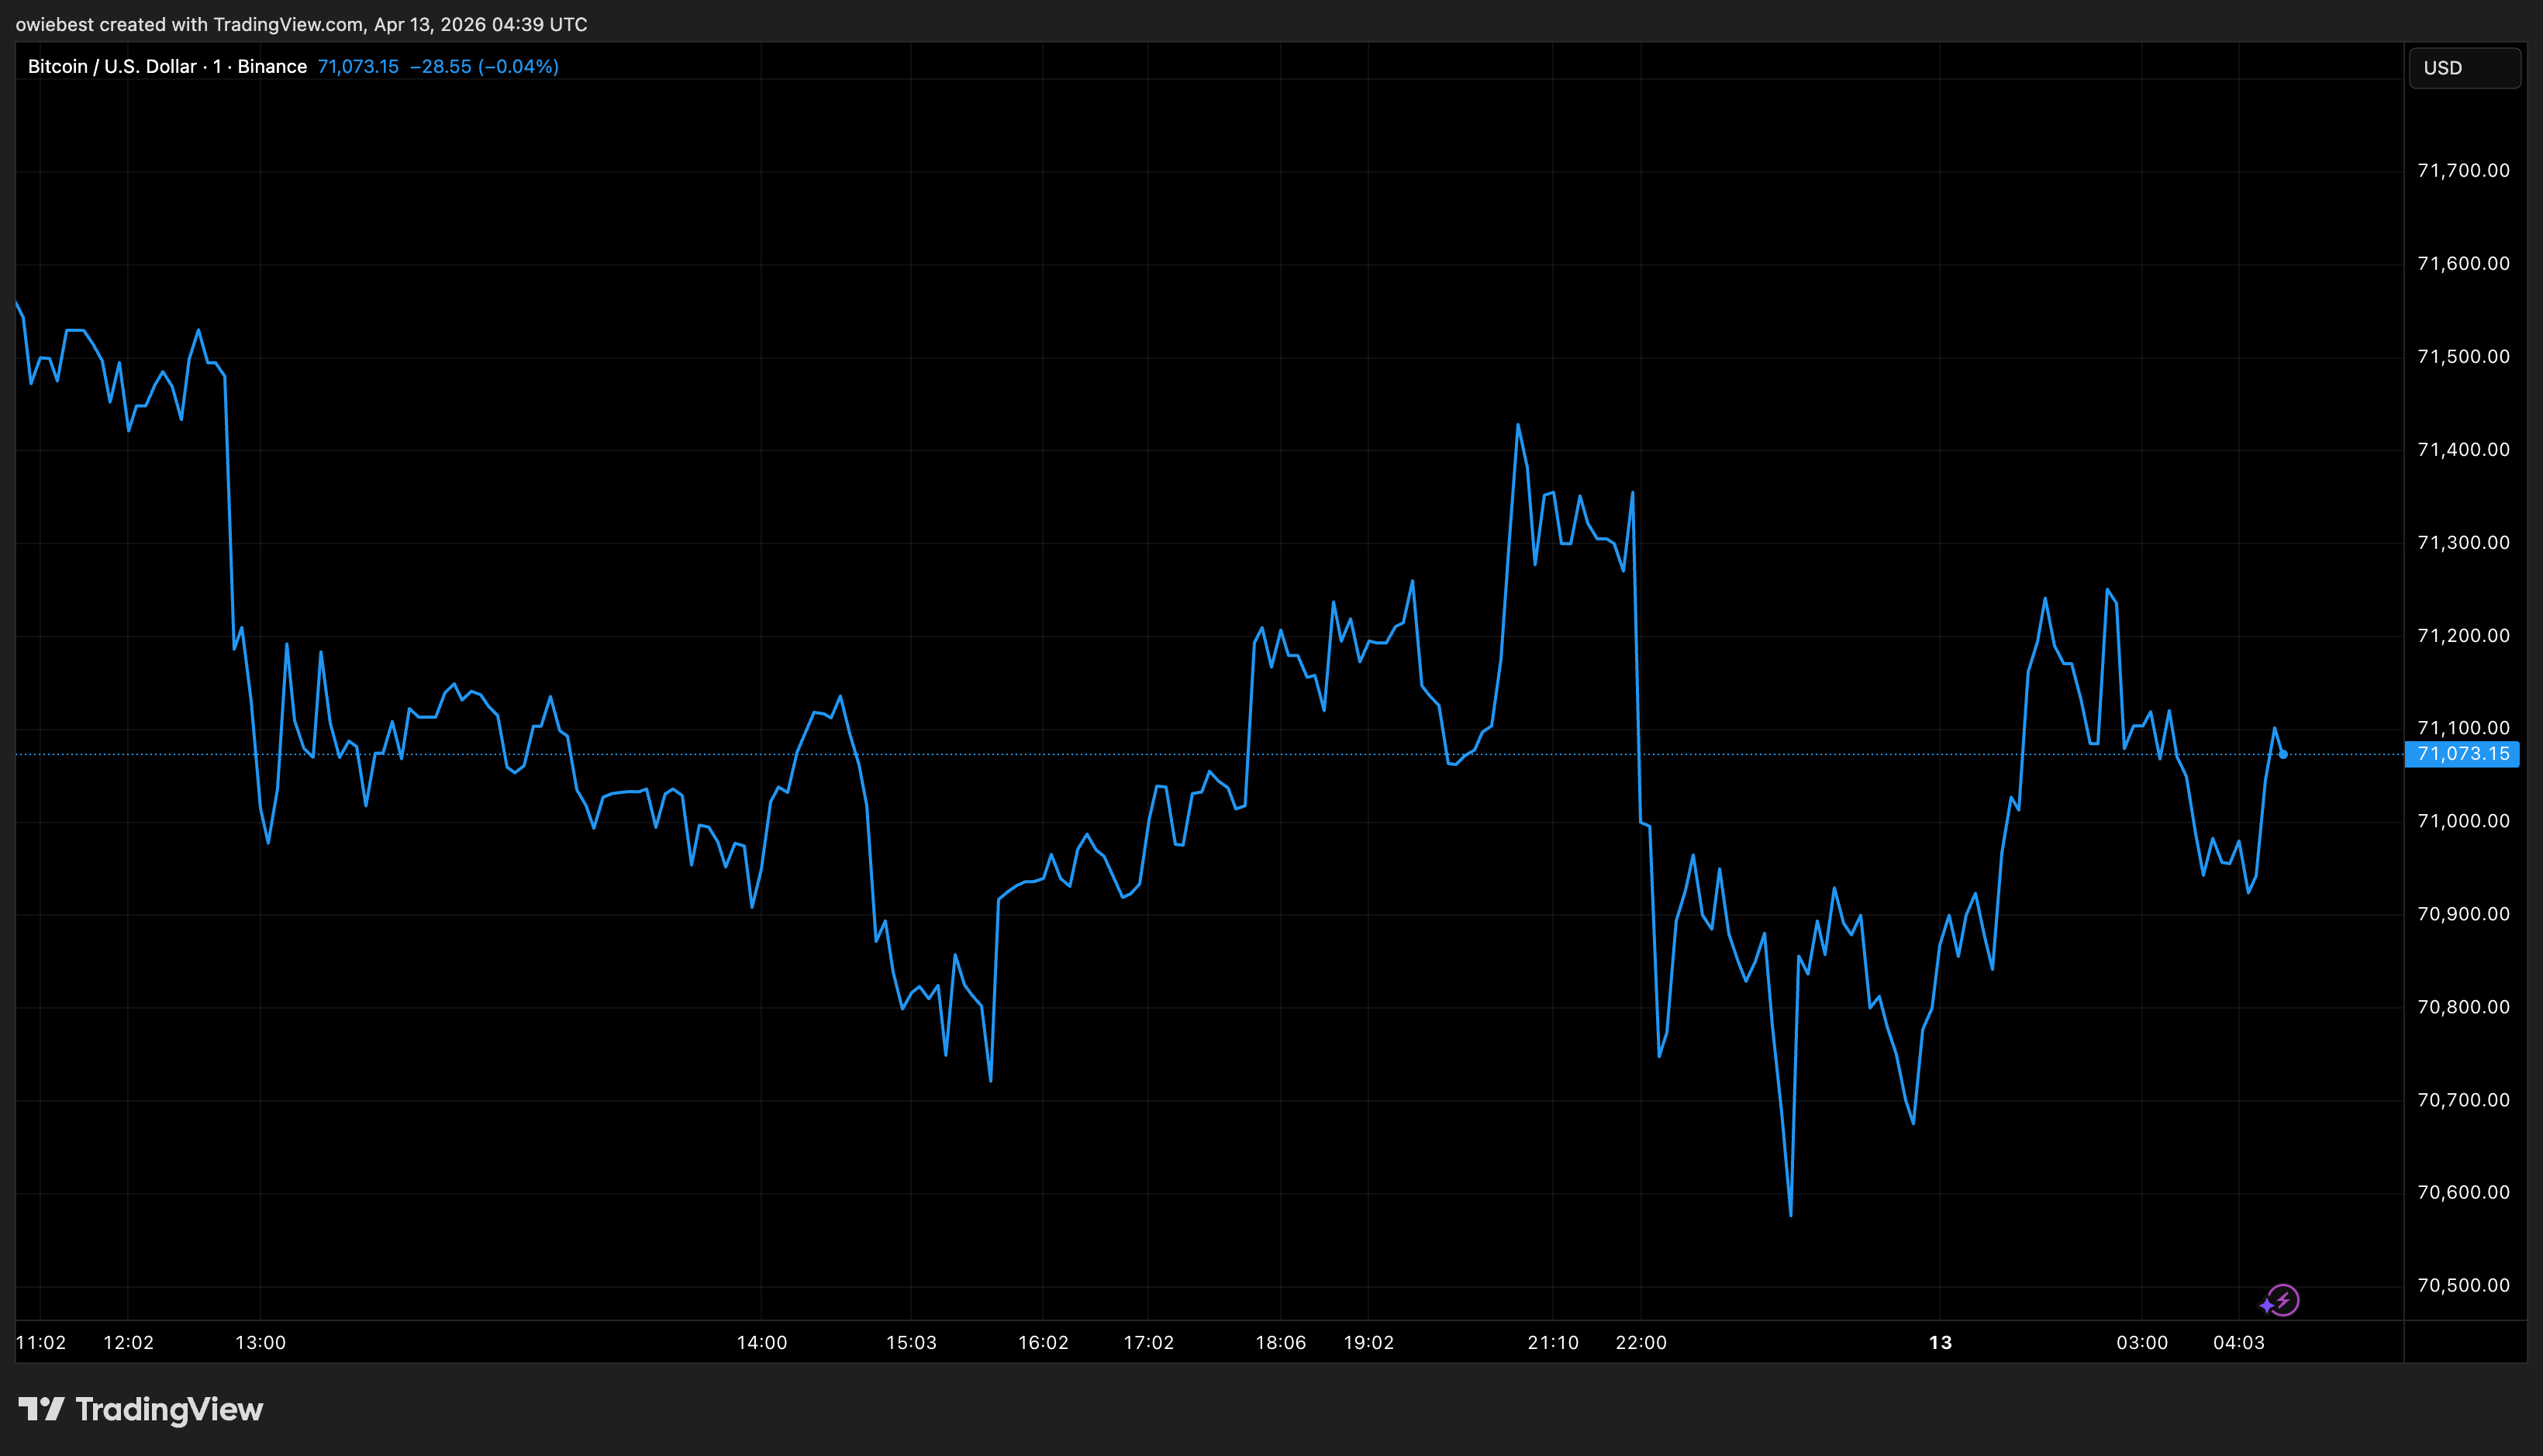Select the current price label on the price scale
This screenshot has width=2543, height=1456.
pyautogui.click(x=2464, y=755)
